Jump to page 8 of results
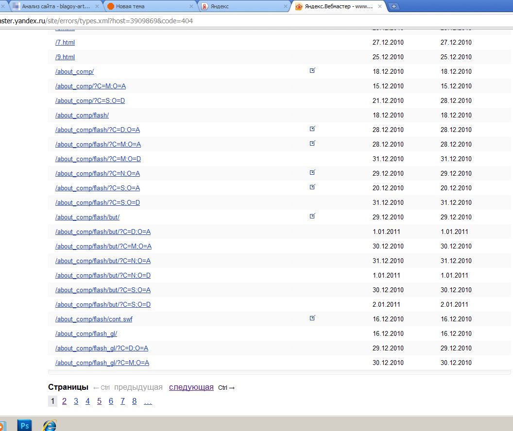Image resolution: width=513 pixels, height=431 pixels. click(x=134, y=401)
